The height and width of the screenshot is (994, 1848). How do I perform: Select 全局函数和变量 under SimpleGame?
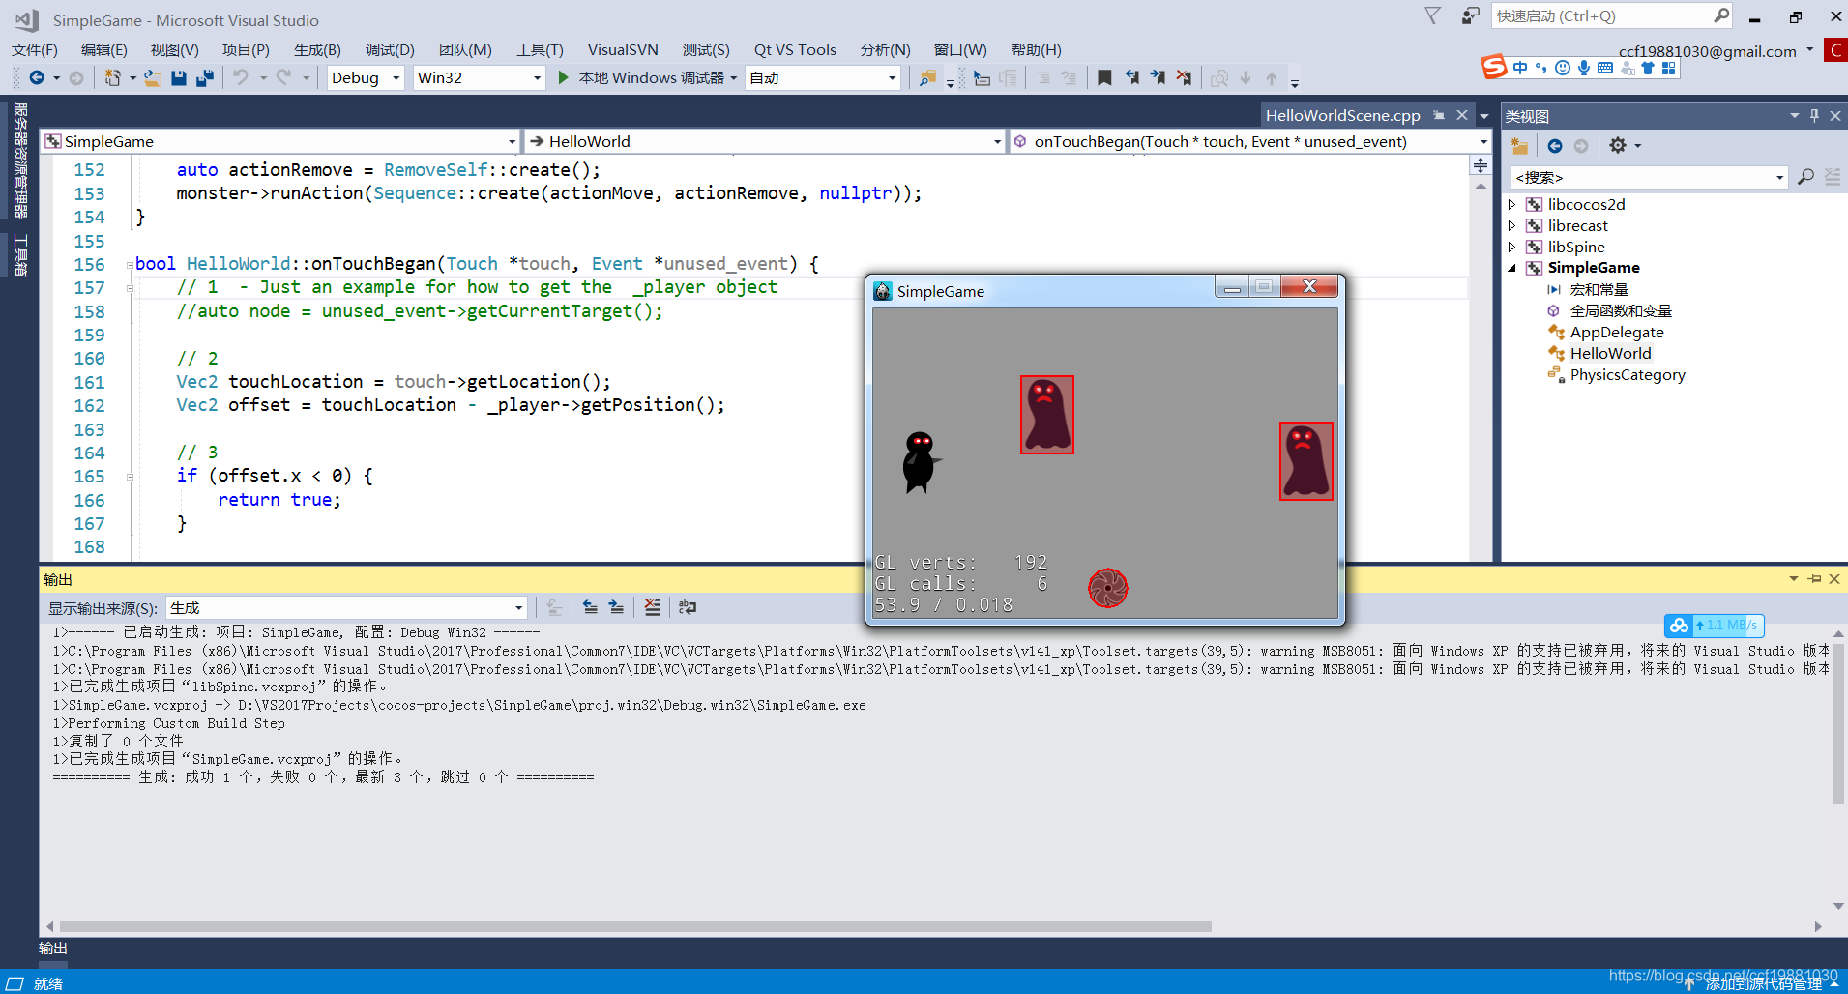[x=1621, y=310]
